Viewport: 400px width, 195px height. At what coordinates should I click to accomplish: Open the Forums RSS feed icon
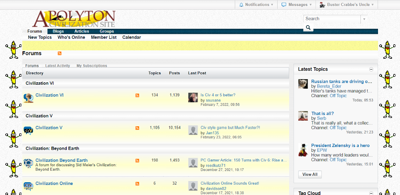[60, 53]
